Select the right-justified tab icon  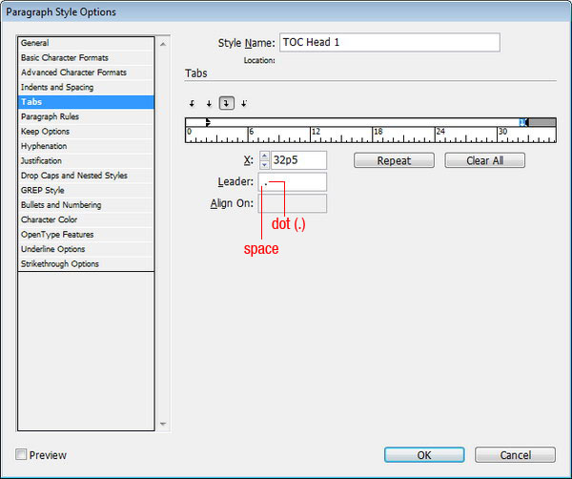(227, 103)
